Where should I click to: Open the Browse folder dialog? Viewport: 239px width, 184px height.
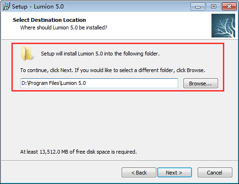(x=201, y=83)
